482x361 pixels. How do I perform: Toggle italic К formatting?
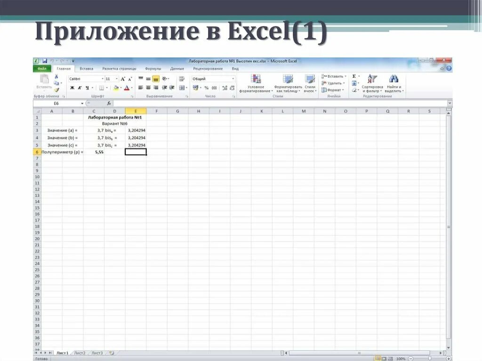tap(80, 88)
